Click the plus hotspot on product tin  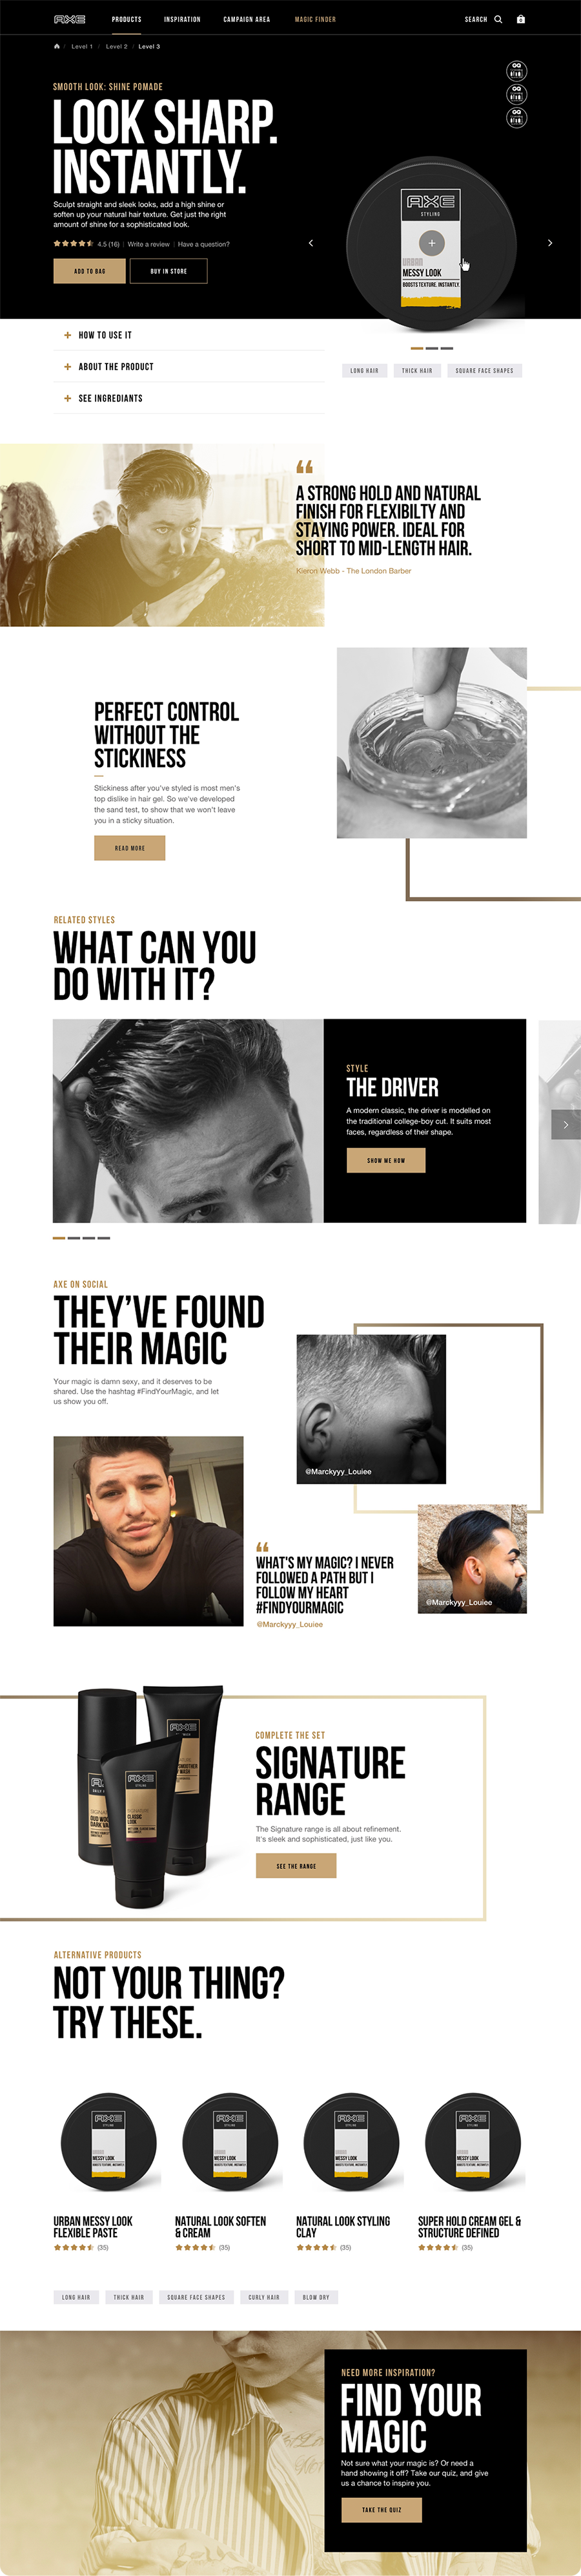pyautogui.click(x=431, y=243)
